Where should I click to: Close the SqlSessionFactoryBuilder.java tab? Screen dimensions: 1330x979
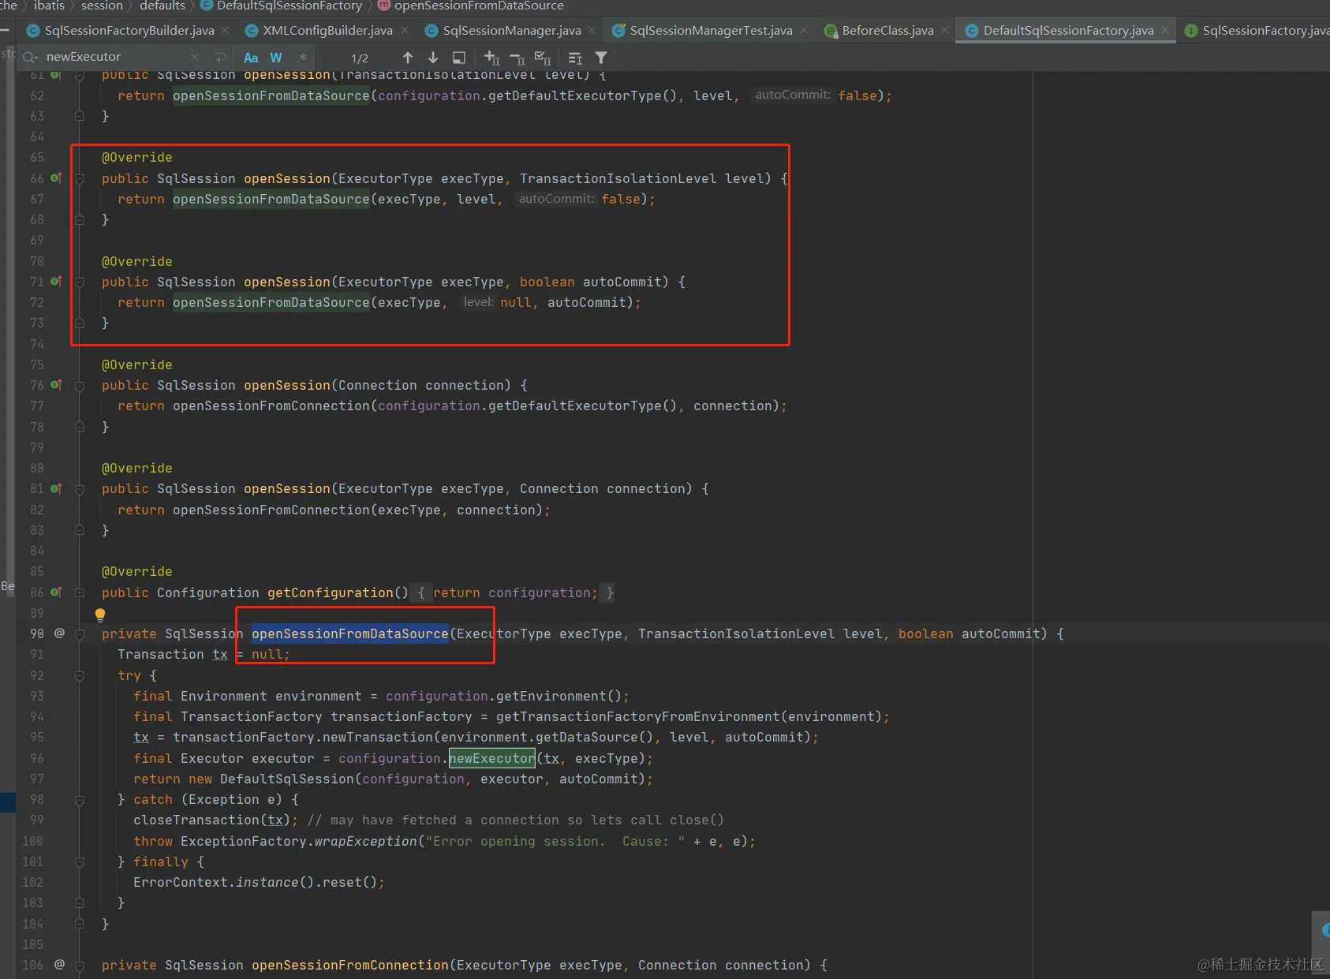point(225,31)
